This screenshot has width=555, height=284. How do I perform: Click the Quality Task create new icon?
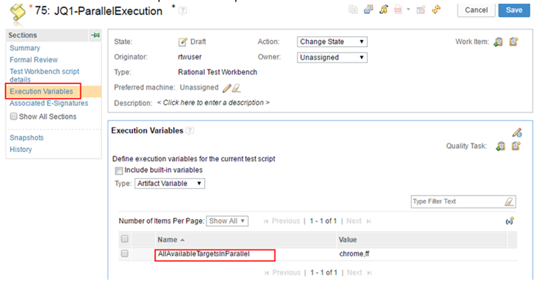[x=516, y=146]
